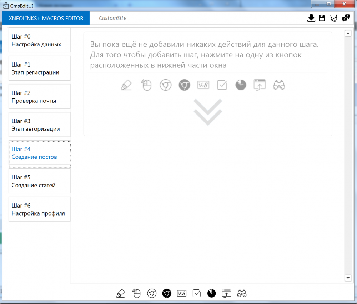Maximize the CmsEditUI window
Image resolution: width=357 pixels, height=304 pixels.
coord(328,4)
